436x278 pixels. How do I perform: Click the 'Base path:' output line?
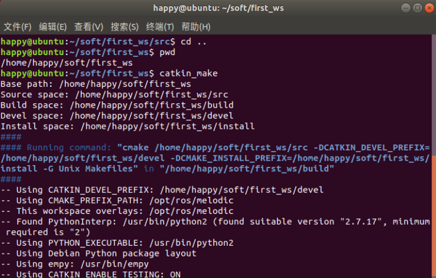[96, 84]
